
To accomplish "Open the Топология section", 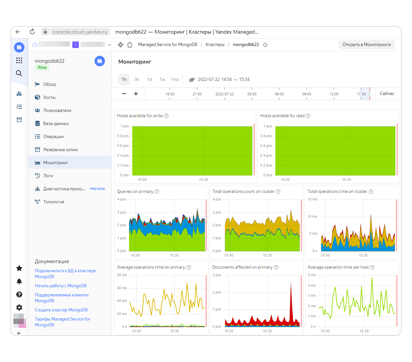I will point(70,202).
